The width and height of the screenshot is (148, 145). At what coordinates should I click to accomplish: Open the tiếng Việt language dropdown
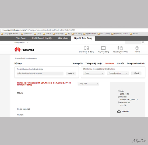[88, 84]
